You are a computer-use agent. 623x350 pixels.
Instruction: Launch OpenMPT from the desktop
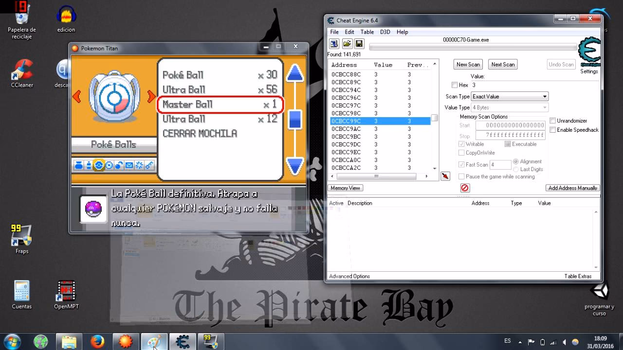[66, 295]
